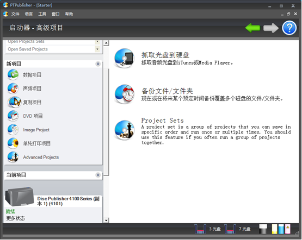Go back with the green left arrow

[252, 28]
